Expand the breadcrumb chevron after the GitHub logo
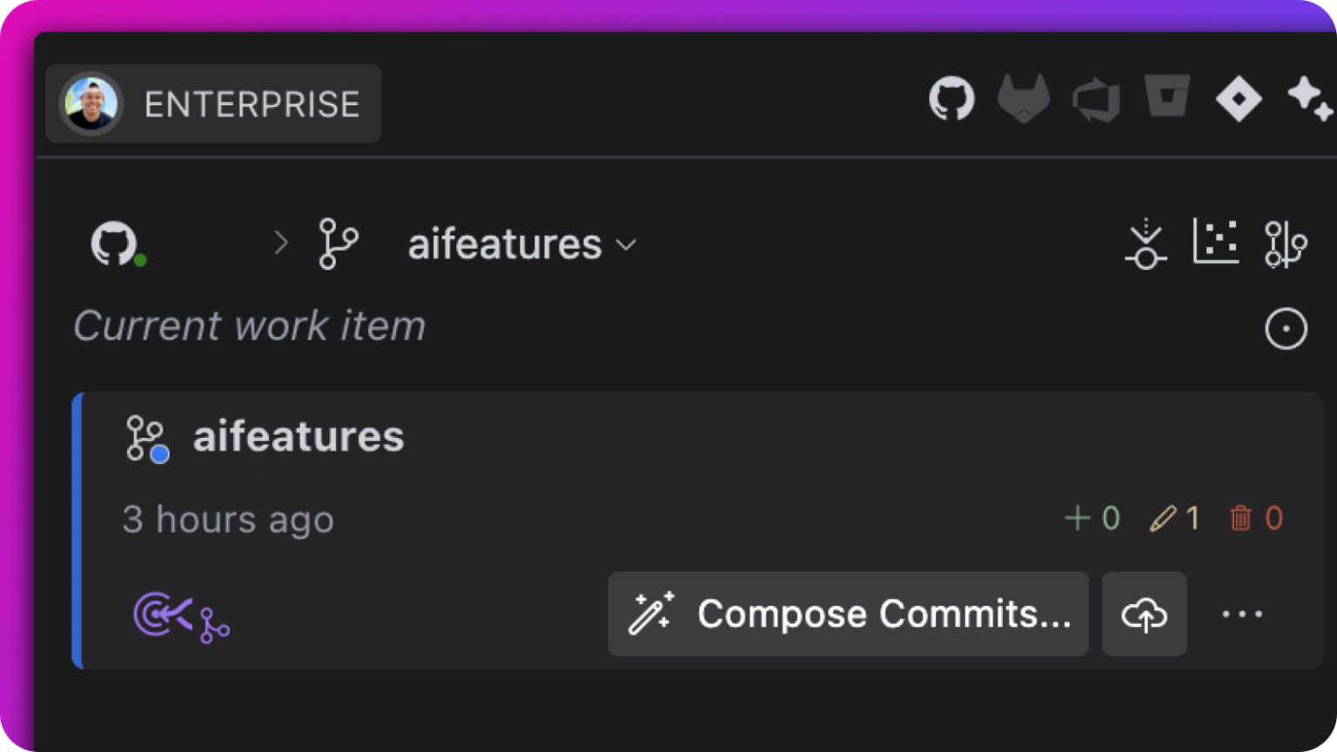Viewport: 1337px width, 752px height. coord(280,244)
